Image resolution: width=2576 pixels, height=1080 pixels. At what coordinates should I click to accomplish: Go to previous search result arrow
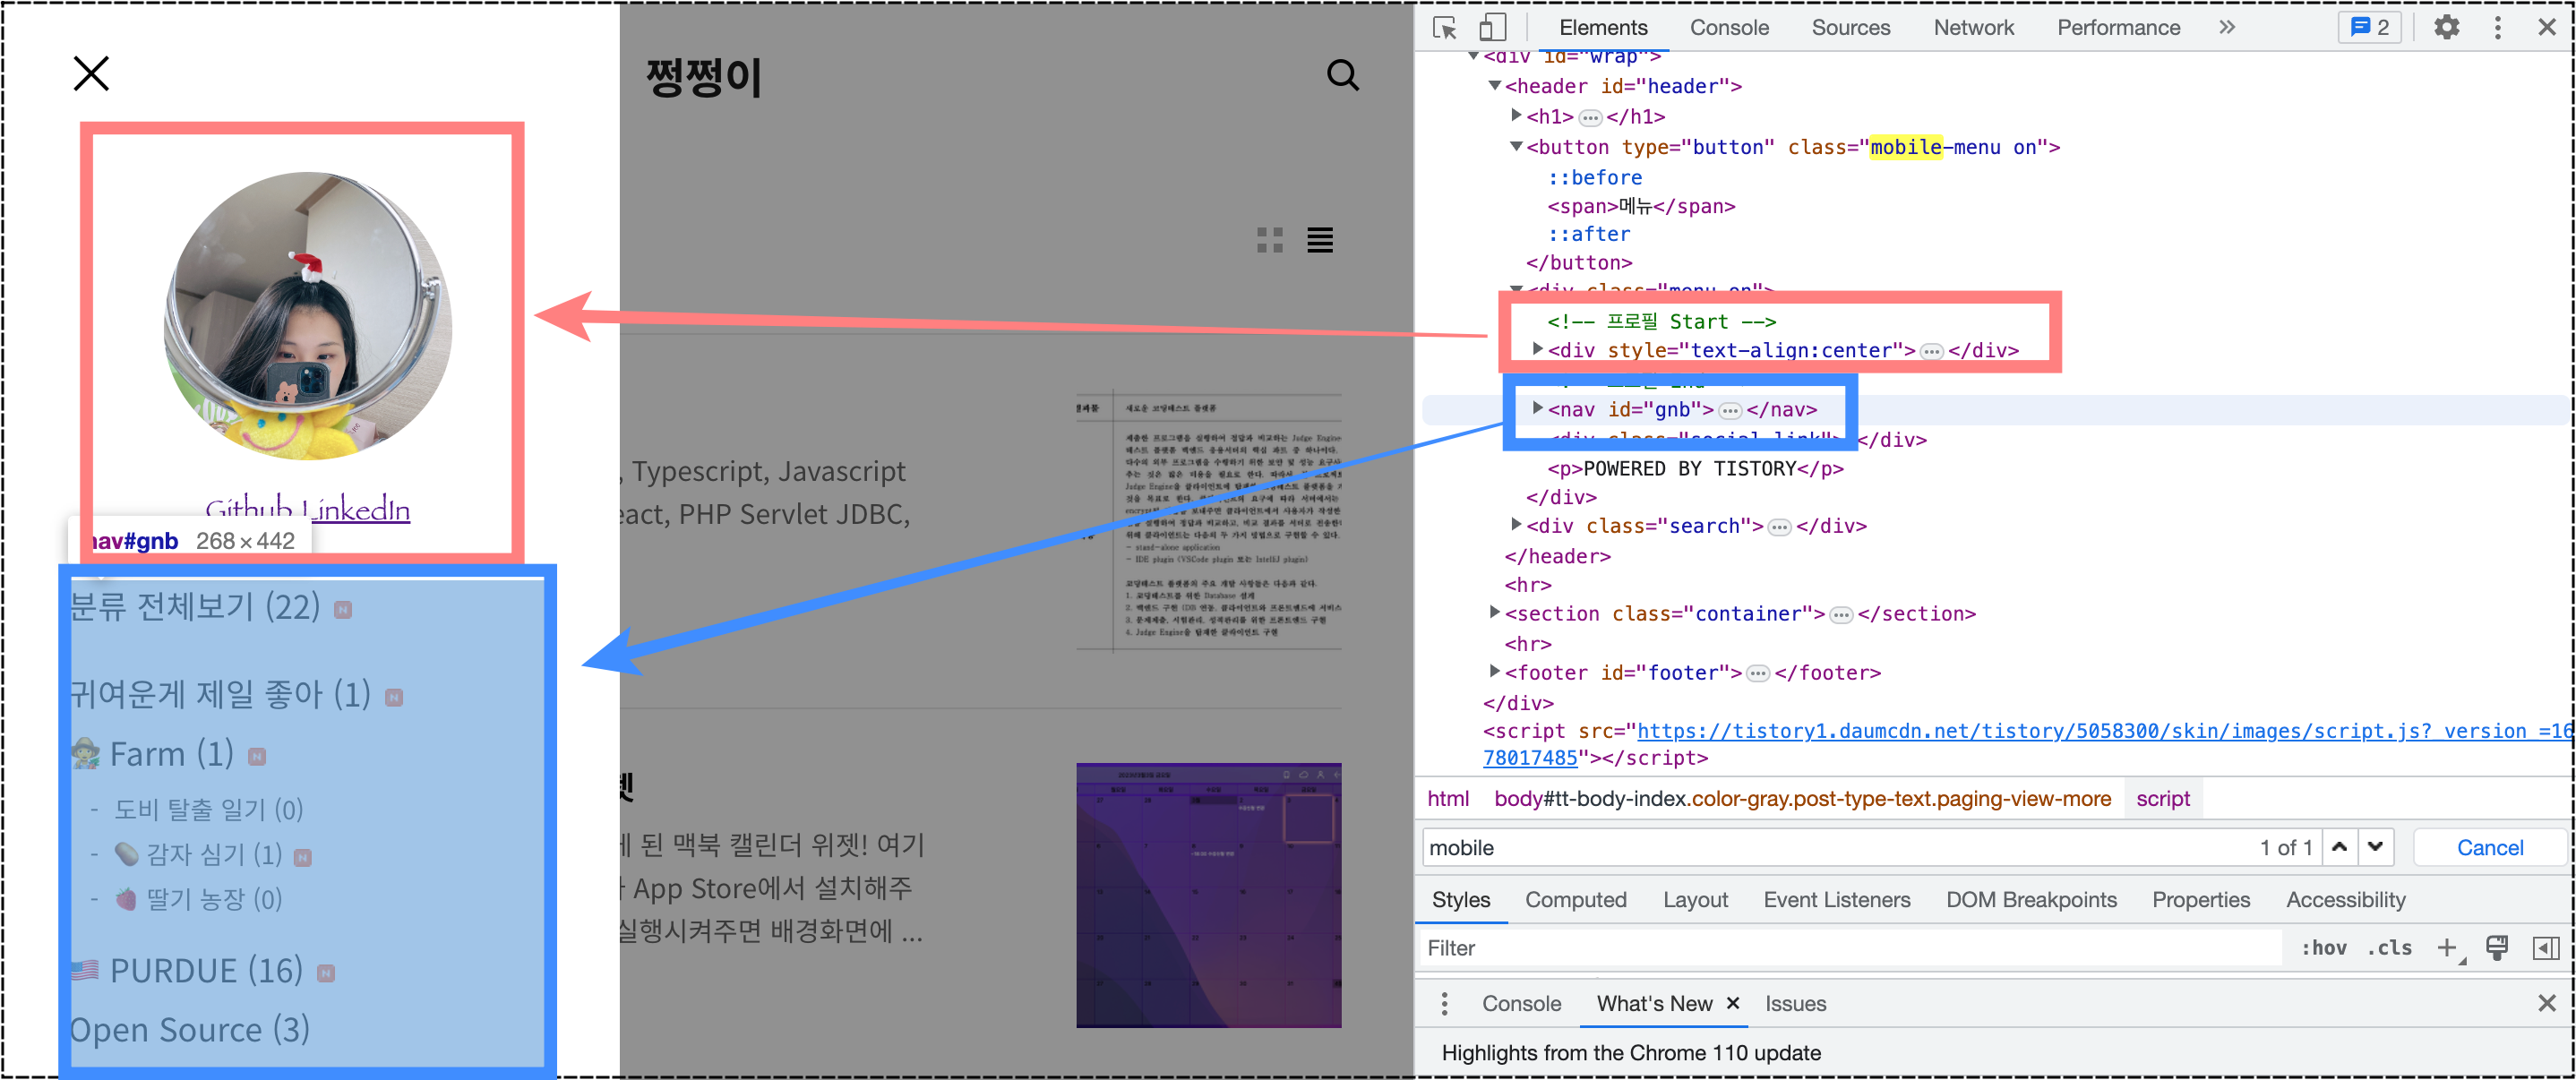point(2339,847)
